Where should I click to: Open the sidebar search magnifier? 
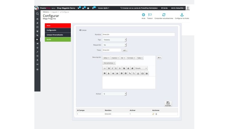tap(37, 14)
